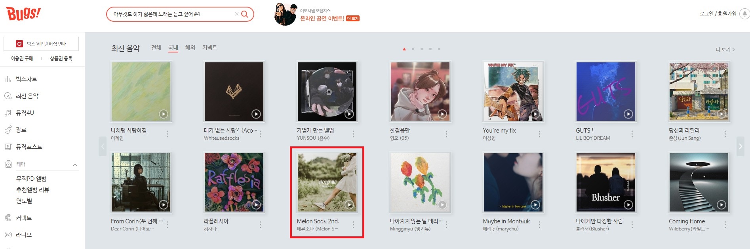The width and height of the screenshot is (750, 249).
Task: Play the GUTS ! album
Action: pos(628,114)
